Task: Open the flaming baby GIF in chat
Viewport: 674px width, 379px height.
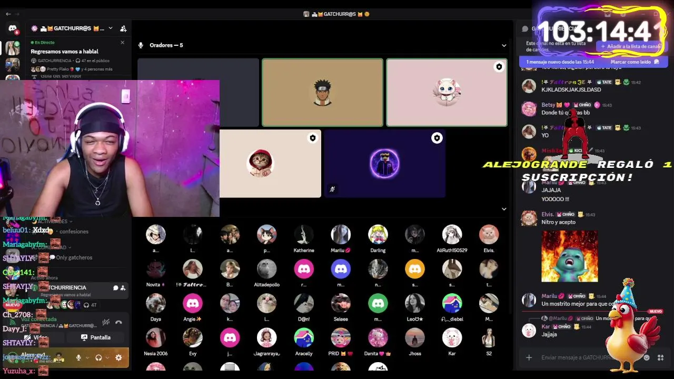Action: click(570, 256)
